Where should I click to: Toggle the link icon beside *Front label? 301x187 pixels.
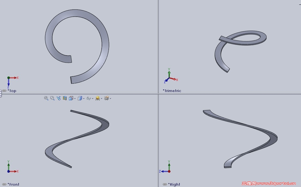(4, 184)
